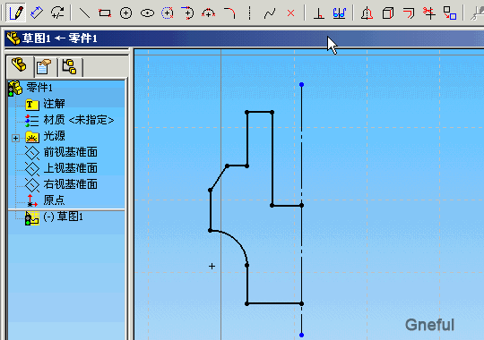Switch to the PropertyManager tab
This screenshot has width=484, height=340.
(x=44, y=66)
